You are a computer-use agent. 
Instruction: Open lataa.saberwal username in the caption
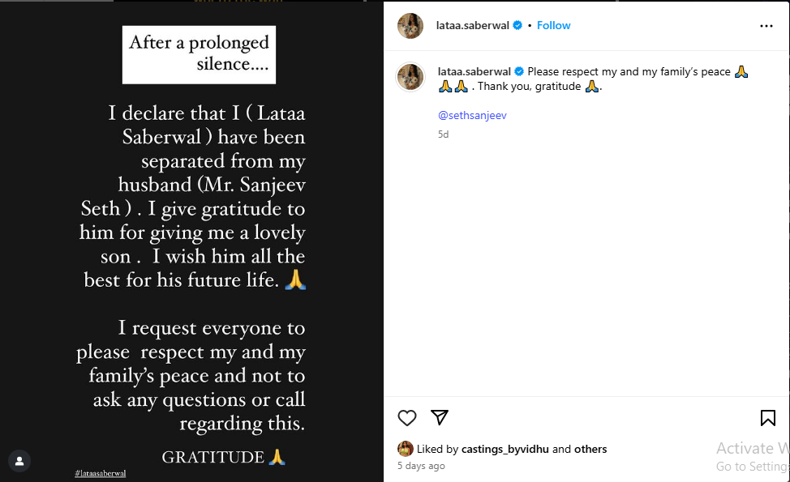pyautogui.click(x=474, y=72)
